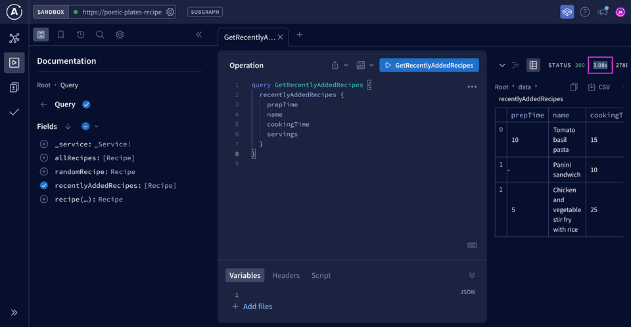Click the save operation icon
631x327 pixels.
click(361, 65)
